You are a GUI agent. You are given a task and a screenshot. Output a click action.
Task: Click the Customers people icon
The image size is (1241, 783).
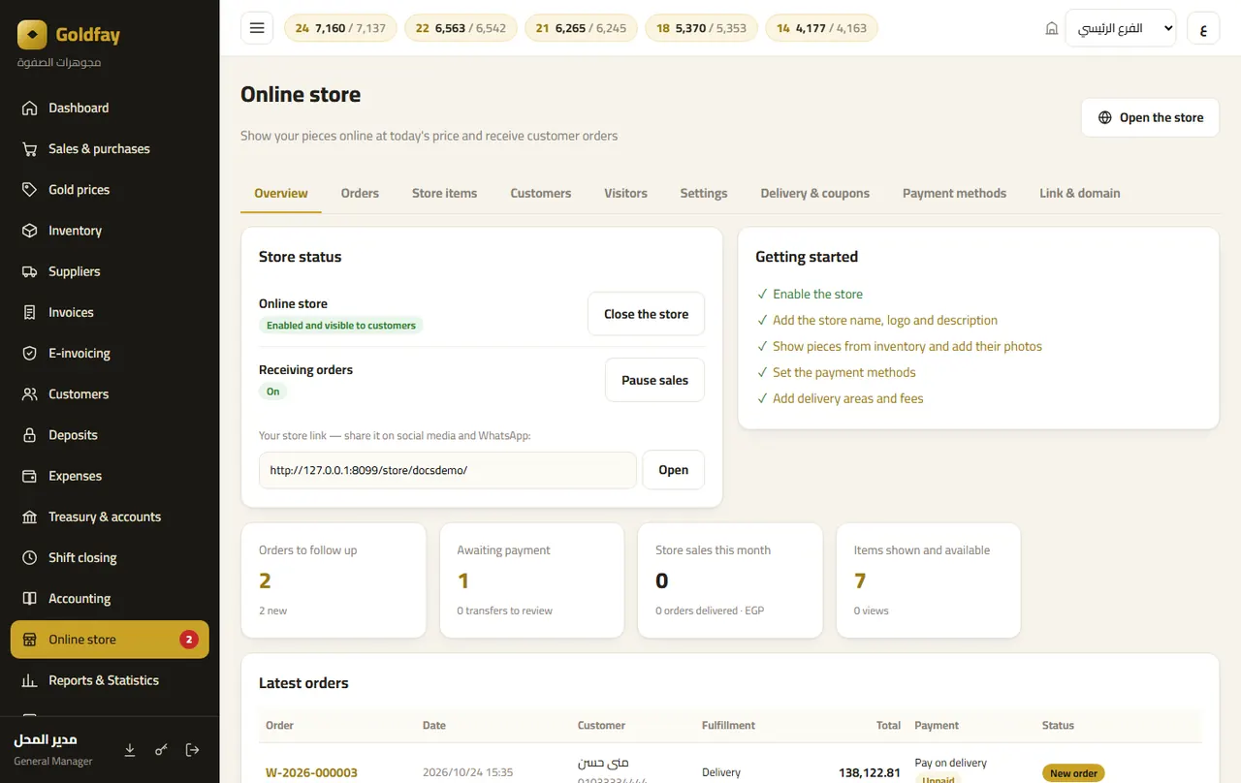pos(30,394)
